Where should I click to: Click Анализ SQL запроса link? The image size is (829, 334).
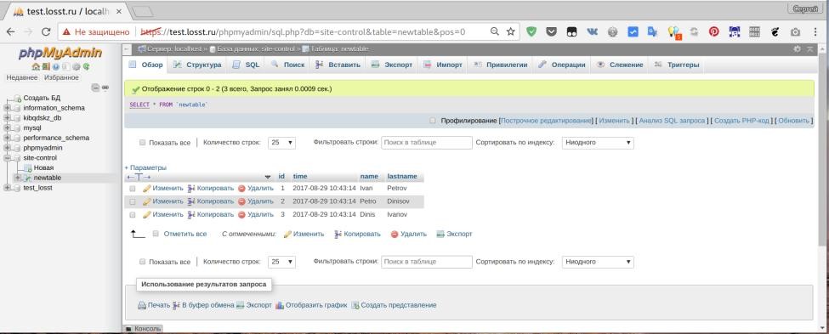tap(672, 121)
